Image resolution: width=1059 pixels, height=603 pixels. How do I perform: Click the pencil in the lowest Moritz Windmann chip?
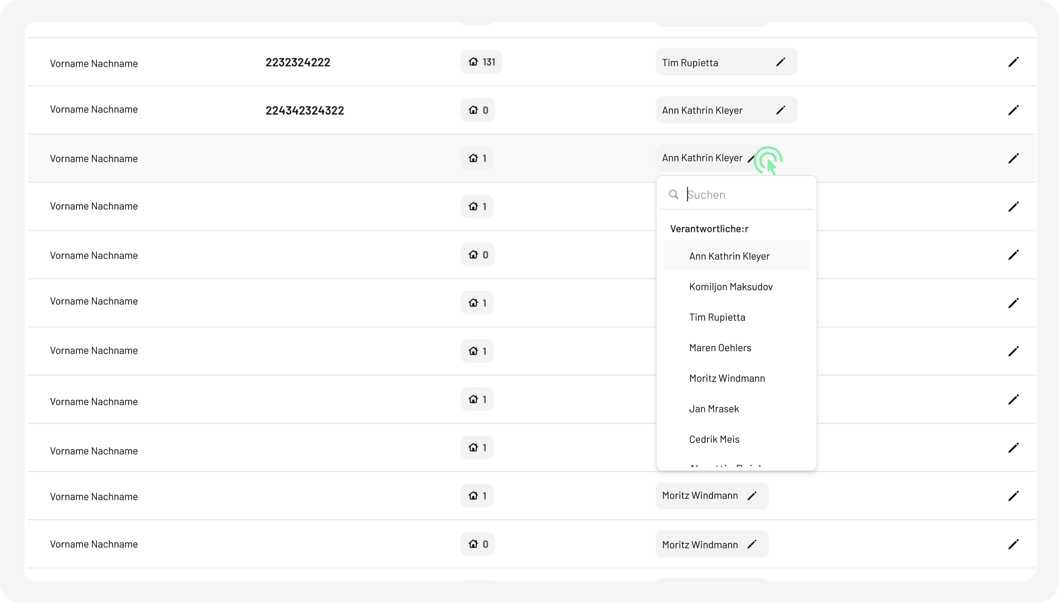click(x=752, y=544)
